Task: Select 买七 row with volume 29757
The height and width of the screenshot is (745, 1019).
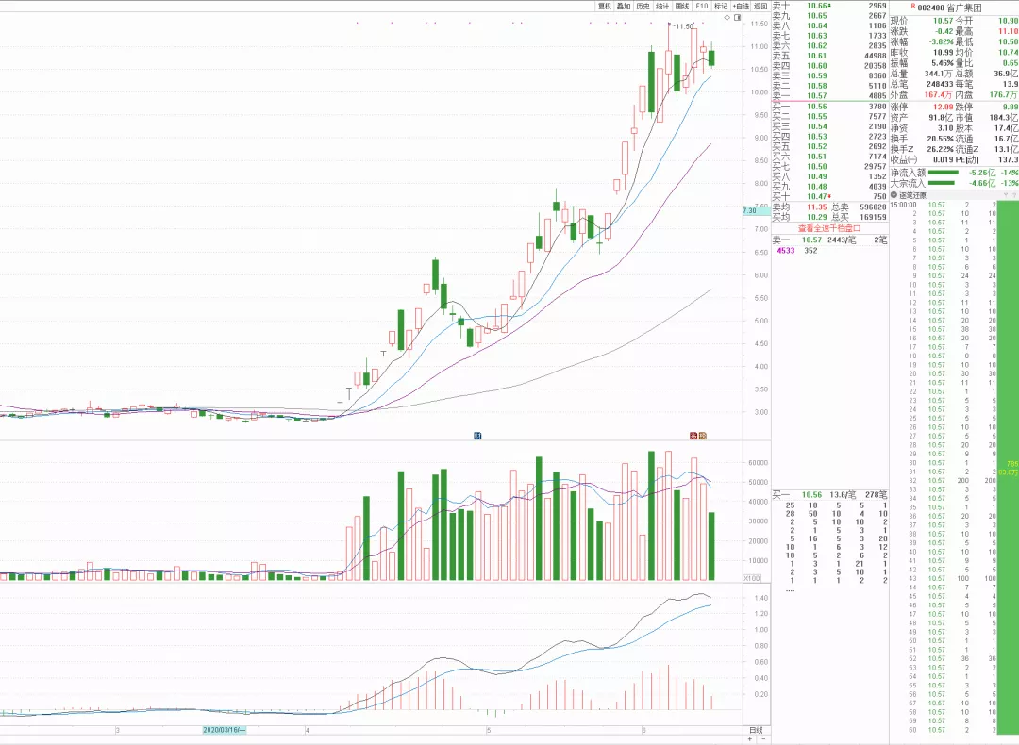Action: pos(829,166)
